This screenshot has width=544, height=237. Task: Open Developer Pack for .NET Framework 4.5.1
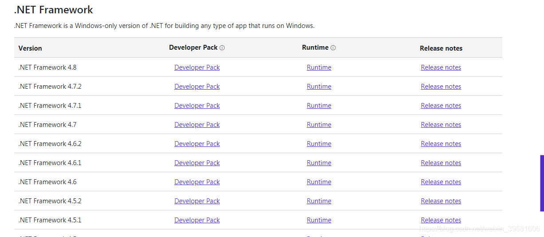pyautogui.click(x=197, y=220)
